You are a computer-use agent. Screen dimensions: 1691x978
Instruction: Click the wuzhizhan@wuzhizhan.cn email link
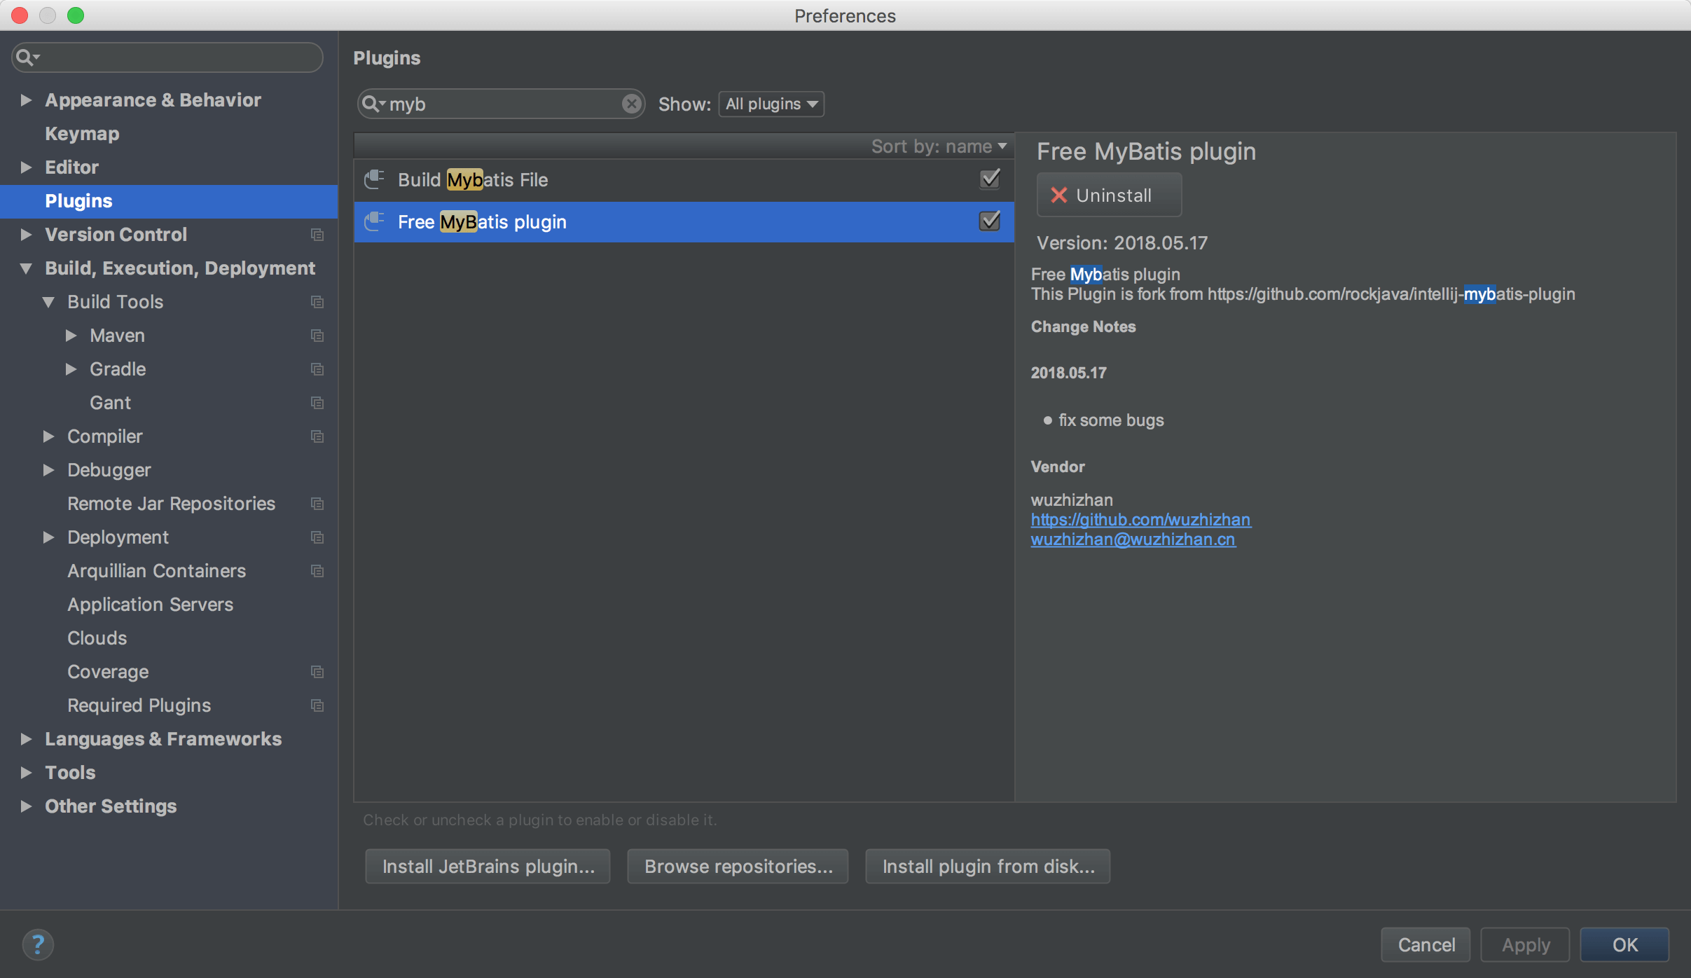pos(1133,539)
